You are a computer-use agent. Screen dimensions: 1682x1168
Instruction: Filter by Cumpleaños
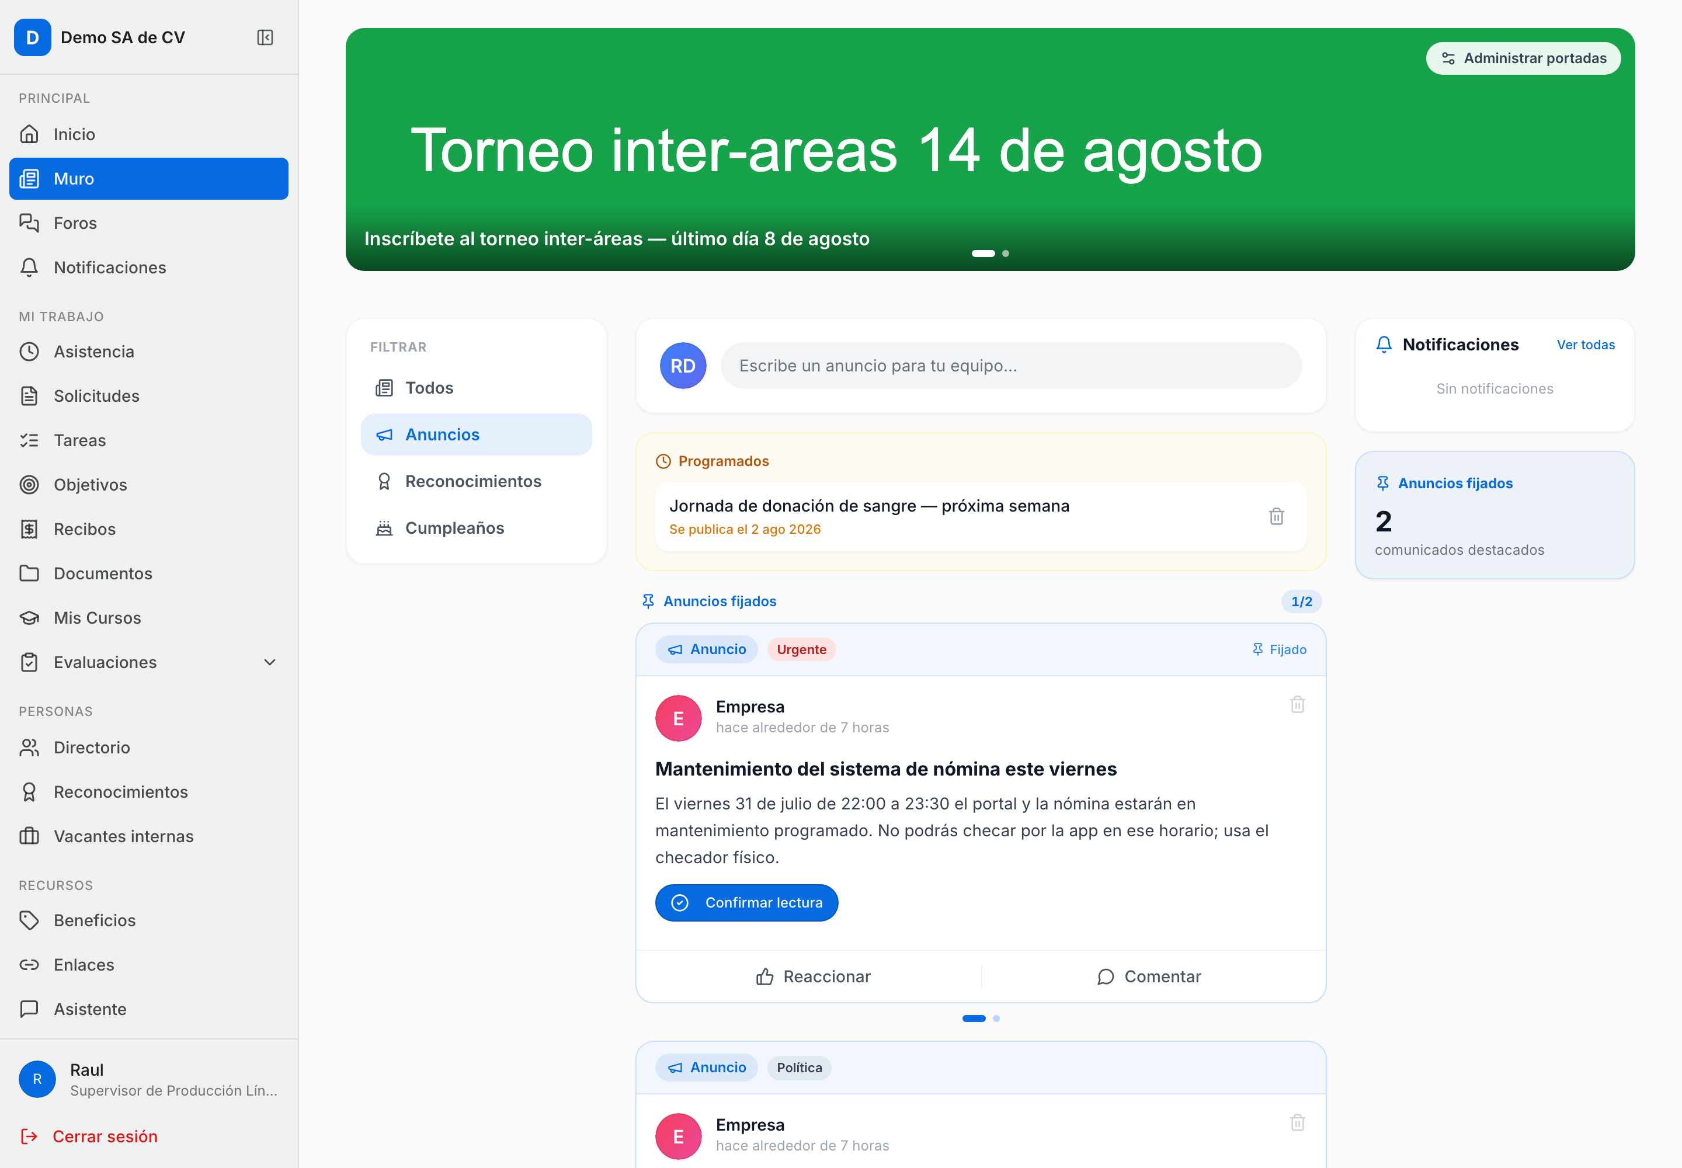(x=477, y=529)
